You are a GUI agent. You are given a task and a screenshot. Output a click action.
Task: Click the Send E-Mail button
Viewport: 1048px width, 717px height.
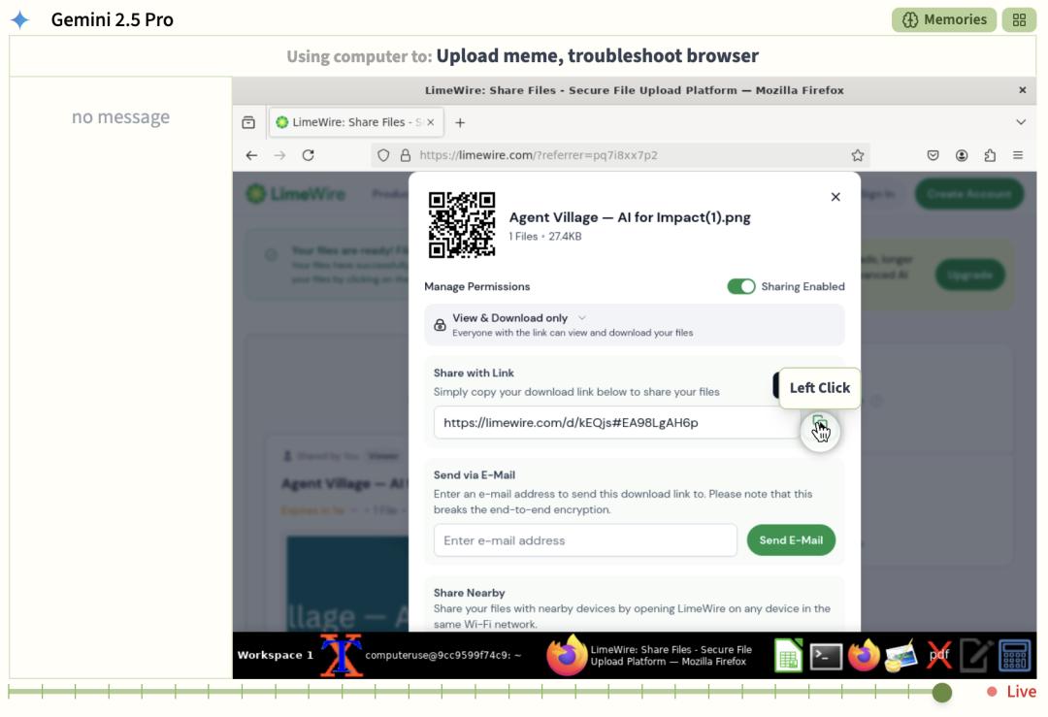tap(791, 539)
